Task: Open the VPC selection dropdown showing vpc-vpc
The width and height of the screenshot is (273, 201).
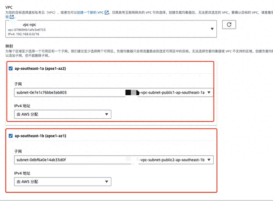Action: click(109, 28)
